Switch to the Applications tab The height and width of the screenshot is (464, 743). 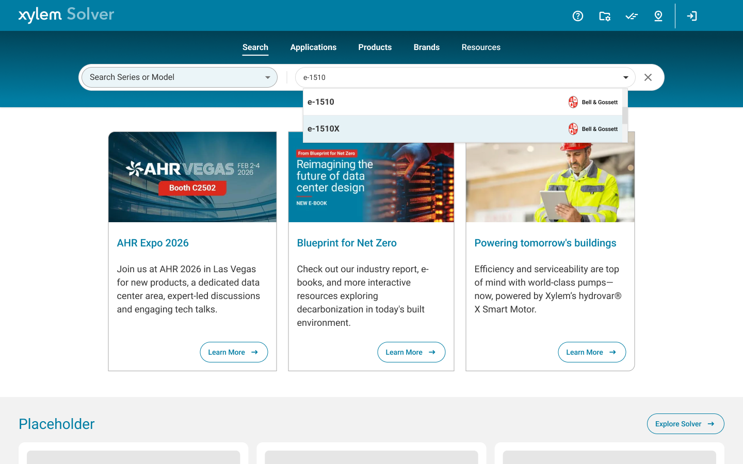point(313,47)
